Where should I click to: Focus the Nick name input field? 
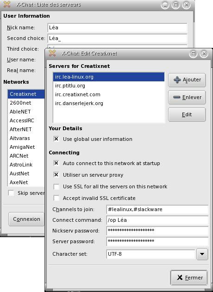(x=117, y=27)
